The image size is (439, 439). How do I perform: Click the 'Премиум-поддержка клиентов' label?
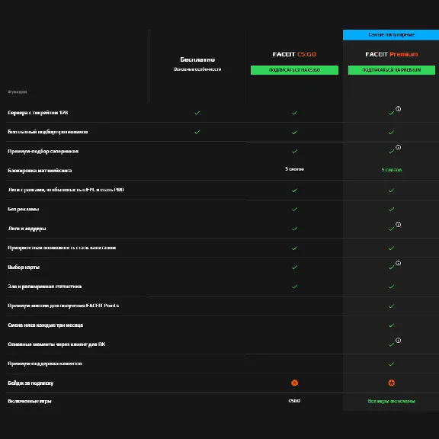[x=45, y=364]
